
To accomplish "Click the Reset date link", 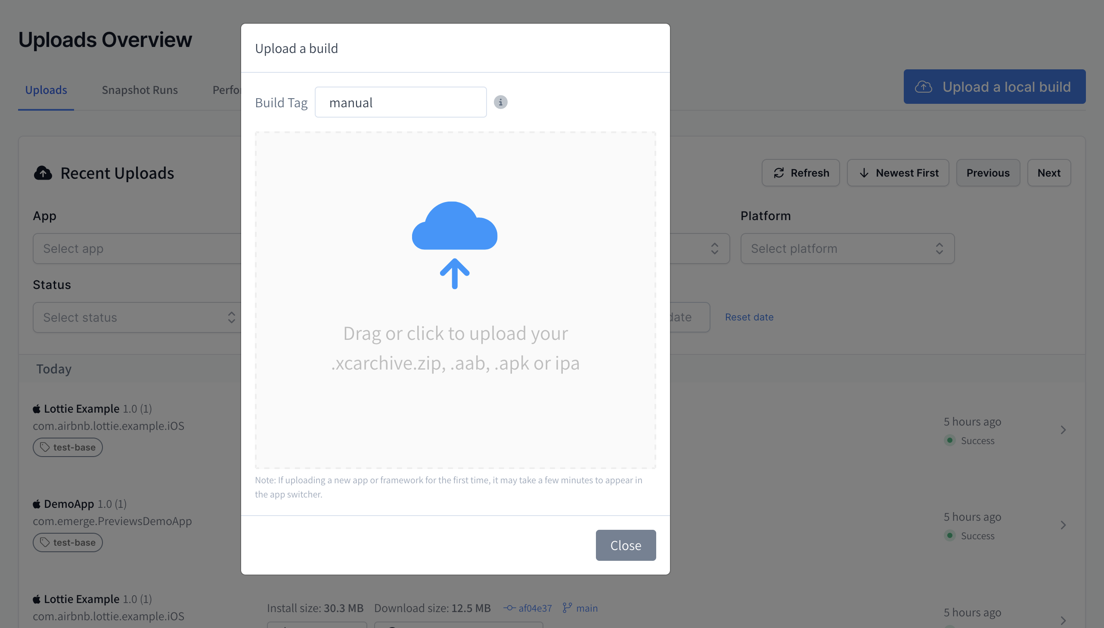I will point(749,317).
